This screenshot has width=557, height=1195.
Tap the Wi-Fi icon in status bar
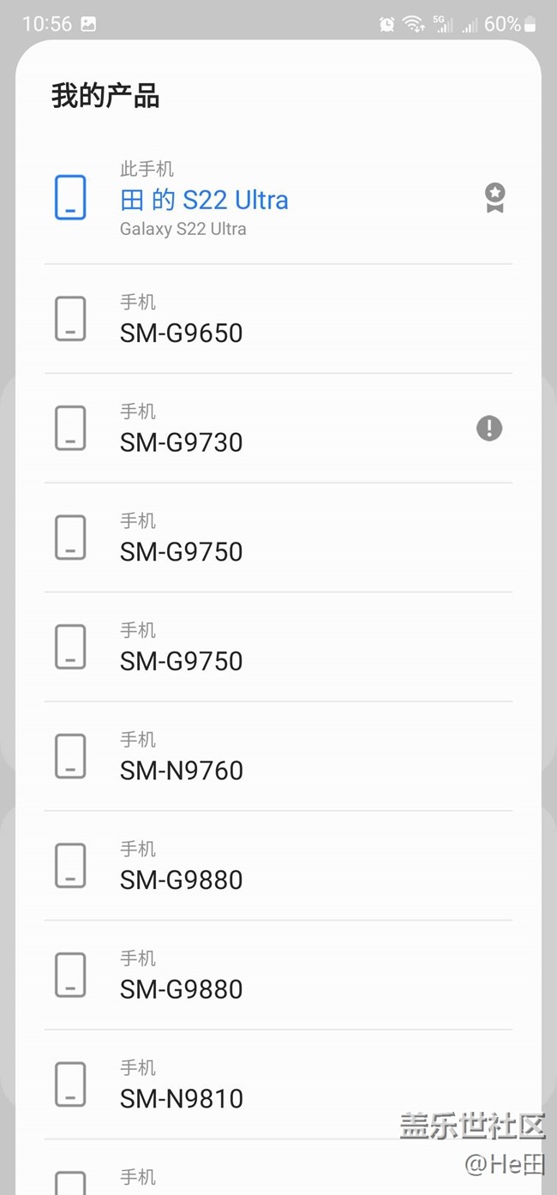(414, 24)
